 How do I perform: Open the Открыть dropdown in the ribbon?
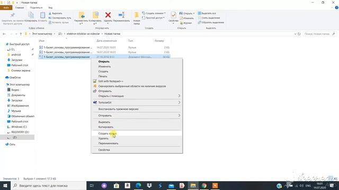point(187,13)
